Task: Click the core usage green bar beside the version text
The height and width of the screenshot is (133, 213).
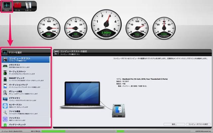Action: [54, 131]
